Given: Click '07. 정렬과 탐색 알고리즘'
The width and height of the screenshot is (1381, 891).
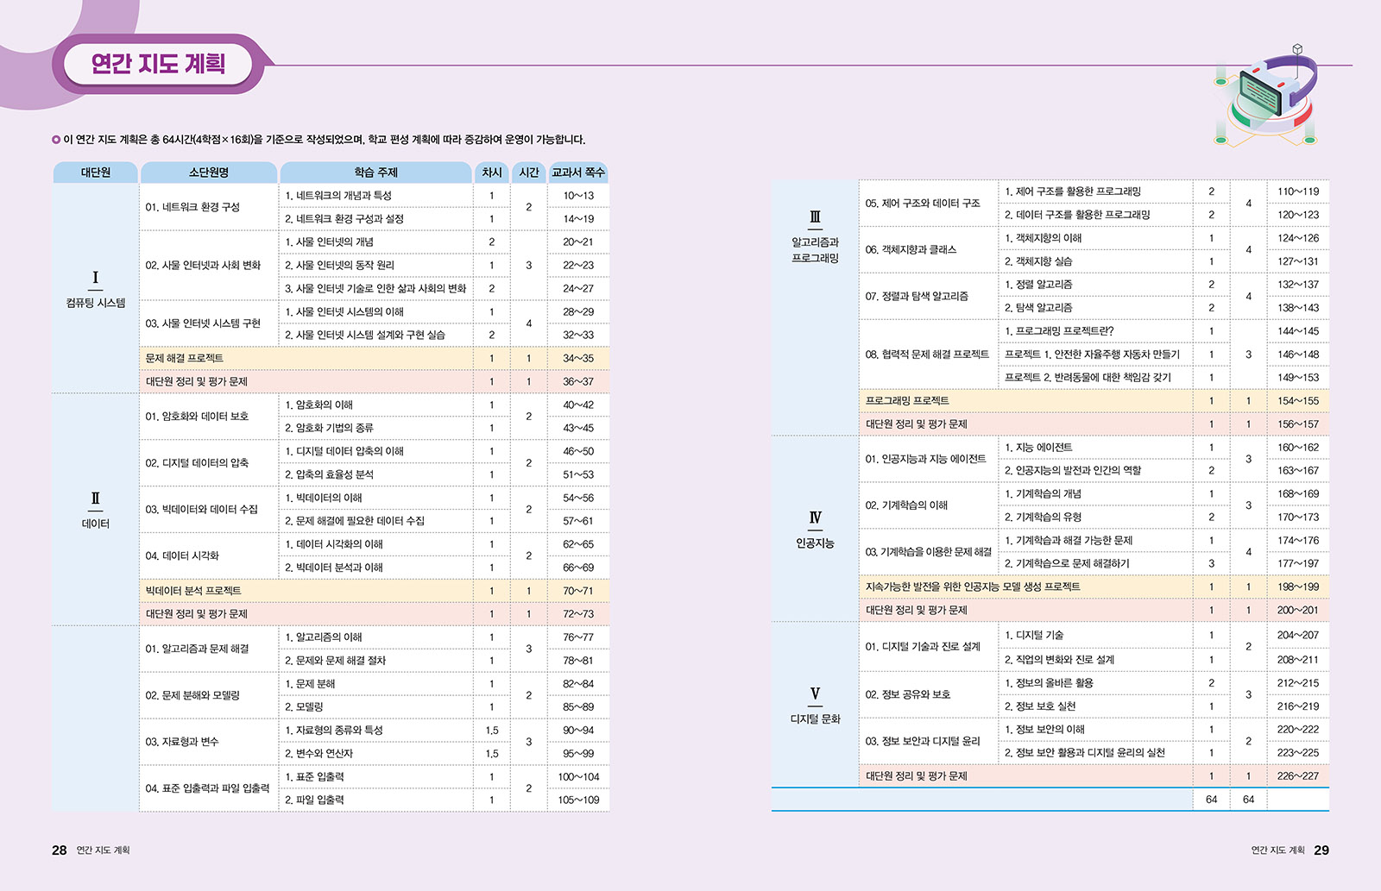Looking at the screenshot, I should pos(917,297).
